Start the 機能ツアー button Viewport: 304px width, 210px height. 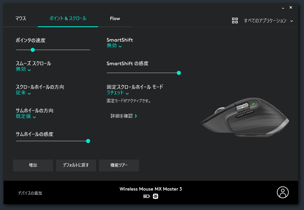click(119, 165)
